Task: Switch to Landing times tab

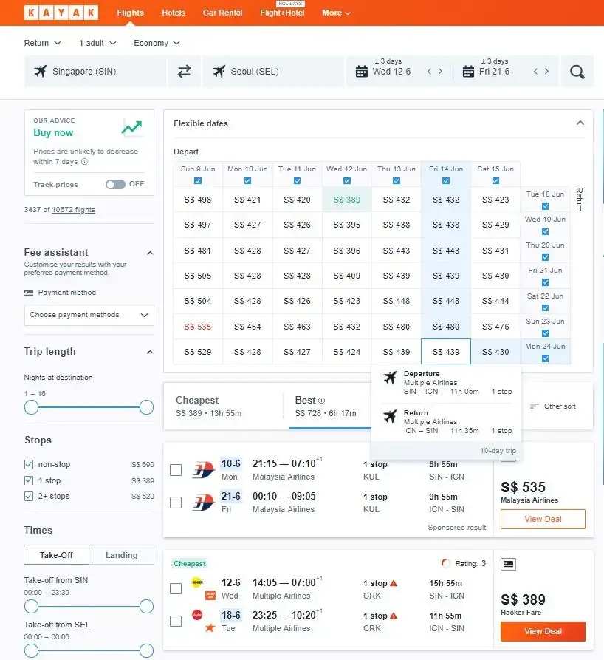Action: (x=122, y=555)
